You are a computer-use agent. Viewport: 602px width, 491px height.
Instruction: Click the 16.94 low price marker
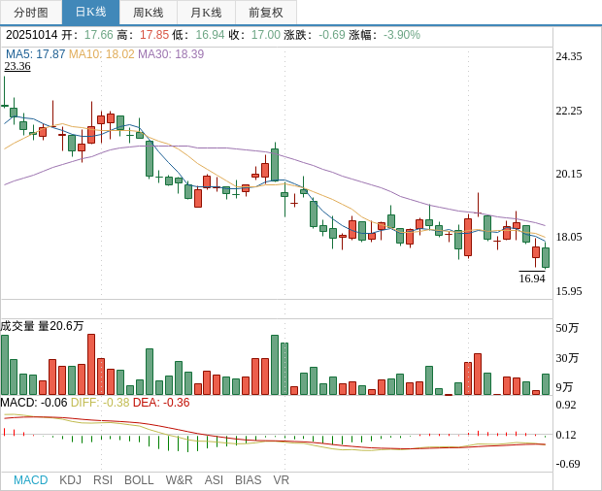532,278
